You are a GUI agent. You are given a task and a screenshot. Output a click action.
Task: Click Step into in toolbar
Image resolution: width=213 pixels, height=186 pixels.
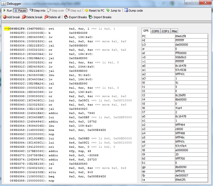pyautogui.click(x=37, y=11)
